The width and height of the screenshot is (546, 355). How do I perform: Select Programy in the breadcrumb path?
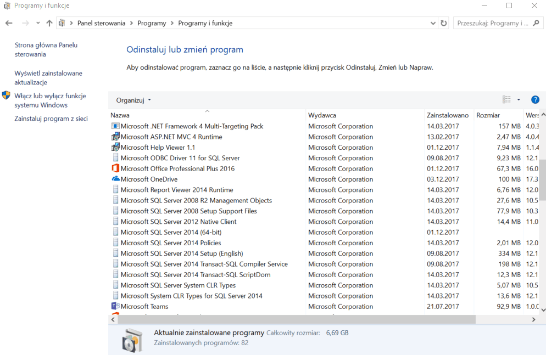click(x=152, y=23)
